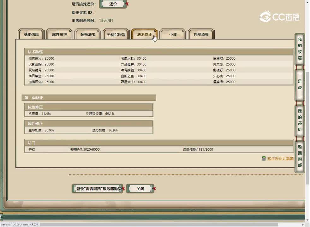Click the 法魂护体:5020/8000 entry
310x227 pixels.
pos(85,150)
